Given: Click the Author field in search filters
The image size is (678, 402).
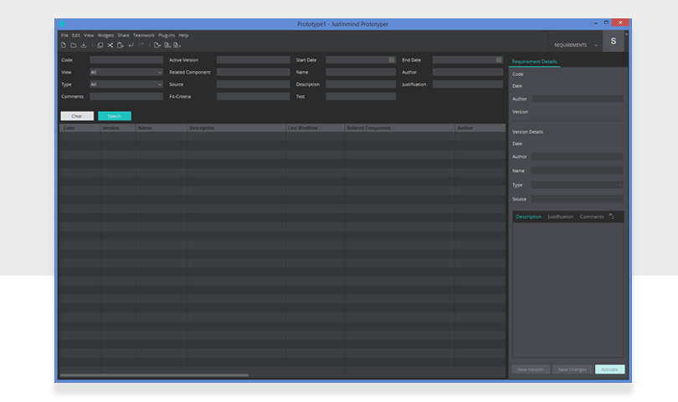Looking at the screenshot, I should (x=468, y=72).
